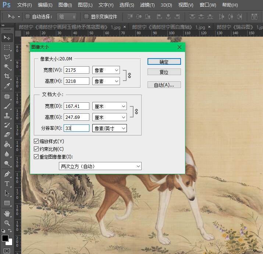Open resampling method 两次立方(自动) dropdown
The image size is (263, 254).
tap(100, 166)
